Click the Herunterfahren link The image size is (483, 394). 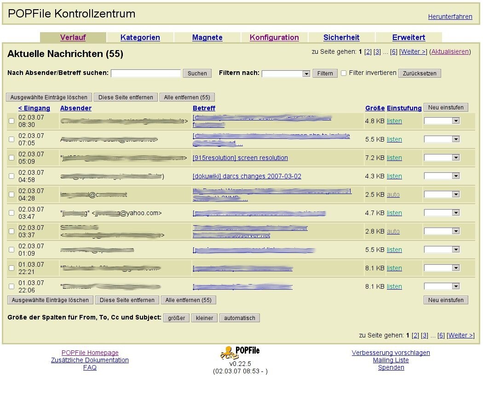pos(450,17)
